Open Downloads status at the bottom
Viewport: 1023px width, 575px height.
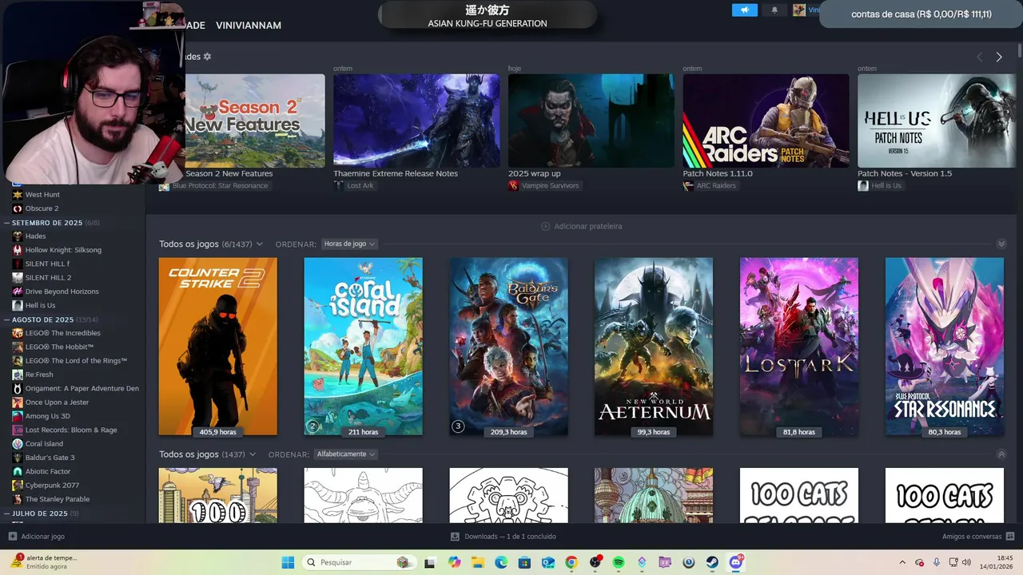(503, 537)
